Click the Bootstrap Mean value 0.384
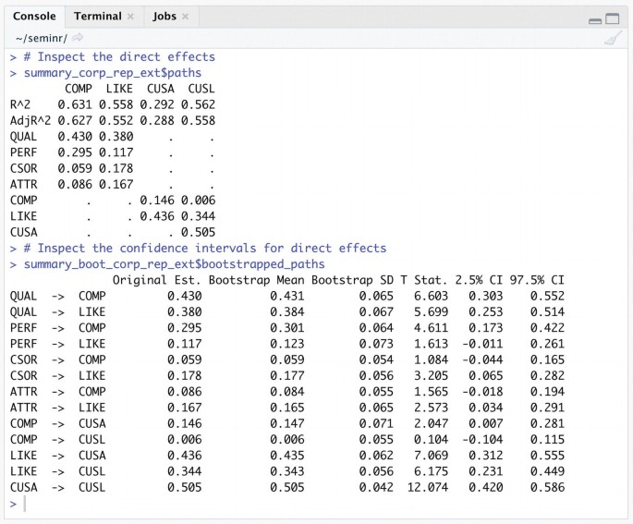633x524 pixels. (287, 311)
